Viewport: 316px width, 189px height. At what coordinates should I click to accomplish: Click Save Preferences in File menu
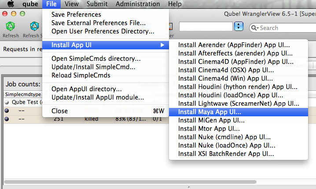[x=76, y=15]
